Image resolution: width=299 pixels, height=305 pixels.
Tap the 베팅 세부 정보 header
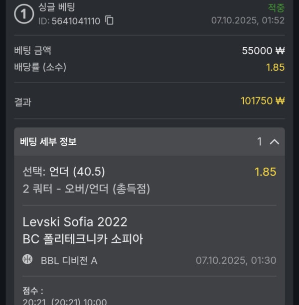49,142
